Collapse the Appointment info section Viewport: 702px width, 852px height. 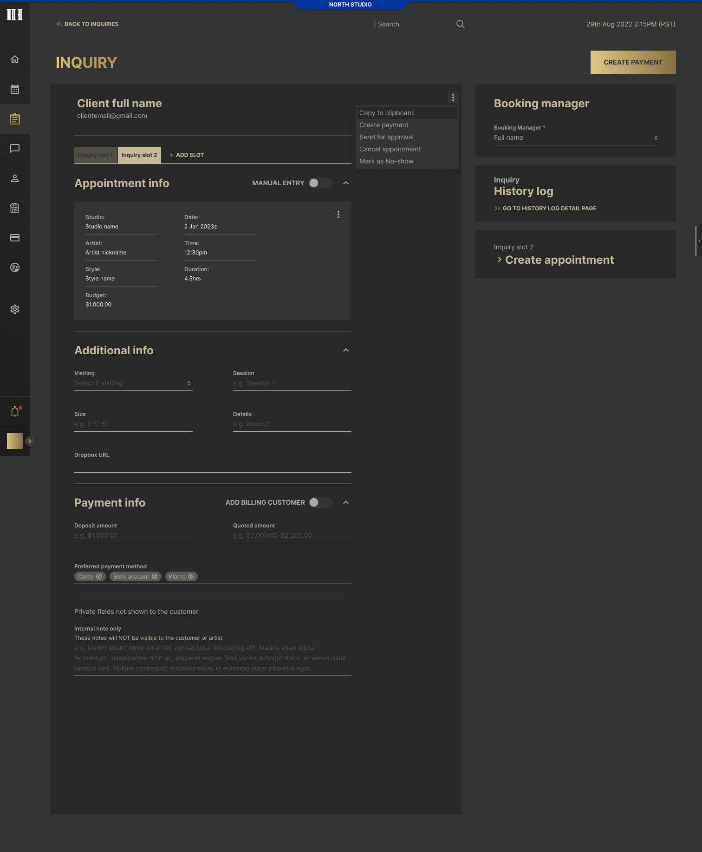pos(346,183)
